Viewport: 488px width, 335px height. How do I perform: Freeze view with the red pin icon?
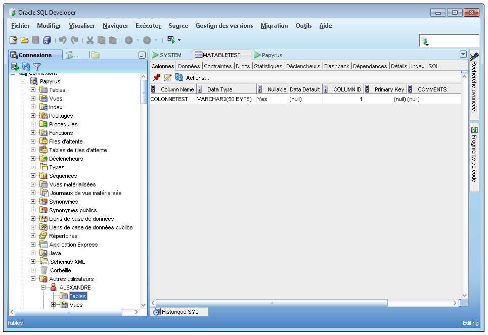click(x=157, y=77)
